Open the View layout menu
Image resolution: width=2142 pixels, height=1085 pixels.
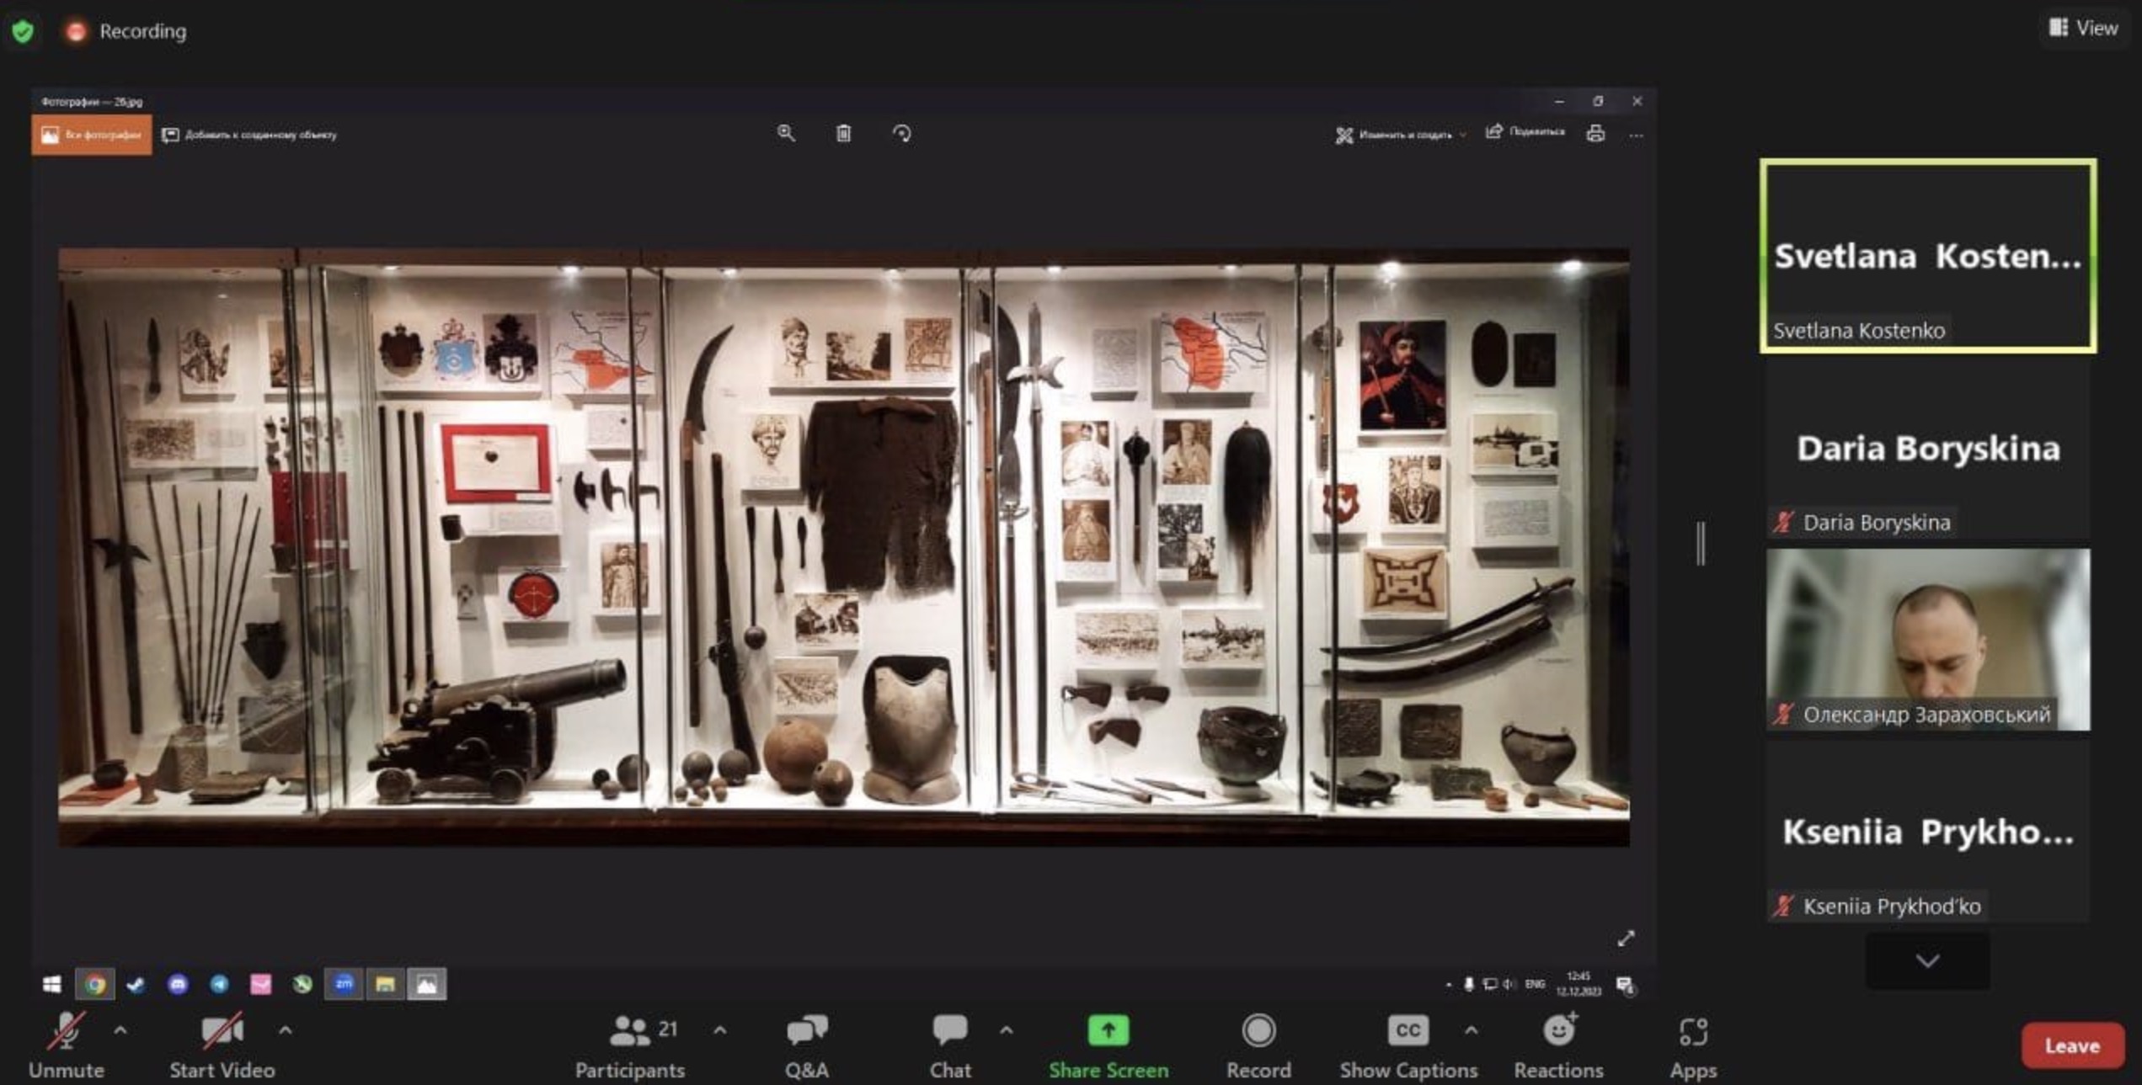pyautogui.click(x=2082, y=29)
